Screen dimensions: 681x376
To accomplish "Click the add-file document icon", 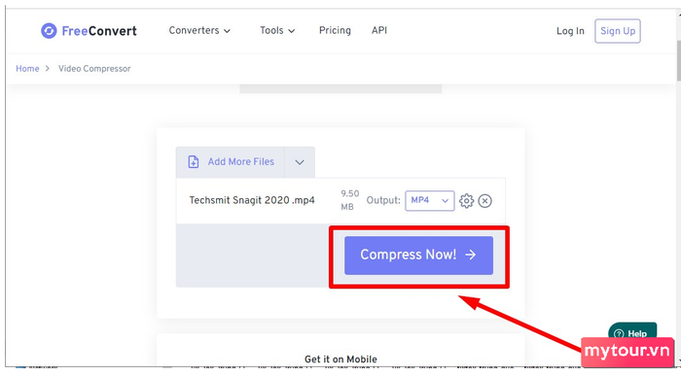I will tap(194, 161).
